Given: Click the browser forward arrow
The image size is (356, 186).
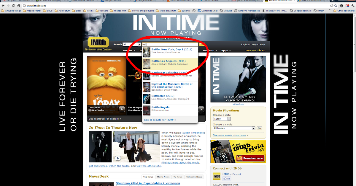Looking at the screenshot, I should pyautogui.click(x=8, y=5).
